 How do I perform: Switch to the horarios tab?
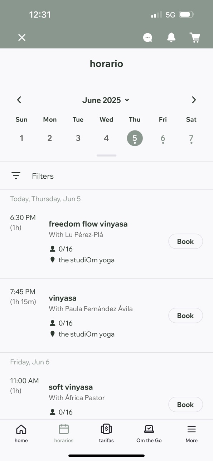64,433
